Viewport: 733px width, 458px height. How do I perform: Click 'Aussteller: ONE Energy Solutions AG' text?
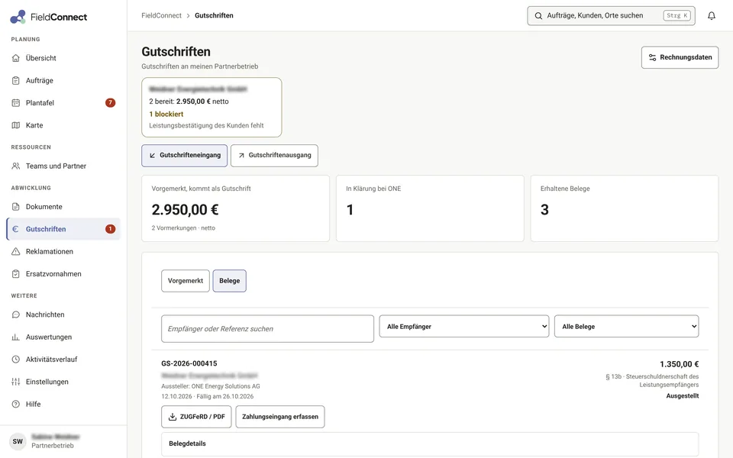click(211, 386)
